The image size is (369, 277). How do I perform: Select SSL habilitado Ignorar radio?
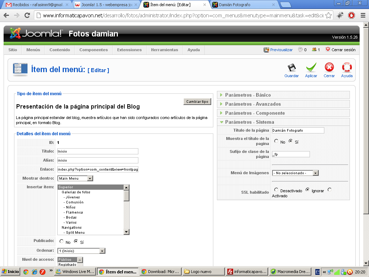click(x=307, y=190)
